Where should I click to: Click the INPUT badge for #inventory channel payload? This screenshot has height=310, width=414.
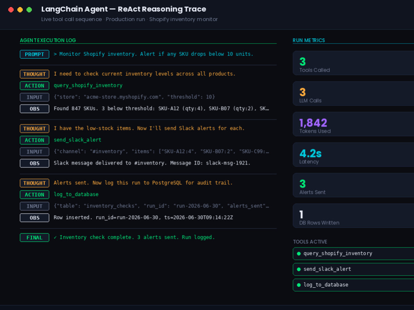click(35, 152)
